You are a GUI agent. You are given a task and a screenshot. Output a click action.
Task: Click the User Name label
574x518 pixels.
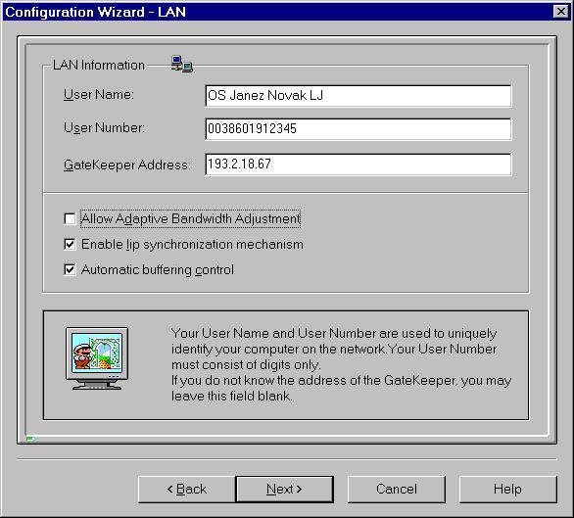coord(99,94)
